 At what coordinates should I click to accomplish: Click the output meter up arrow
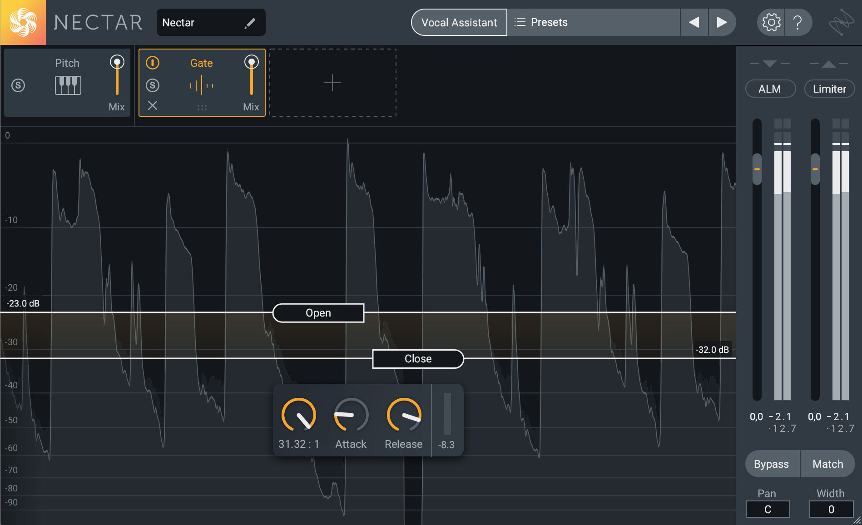click(828, 64)
